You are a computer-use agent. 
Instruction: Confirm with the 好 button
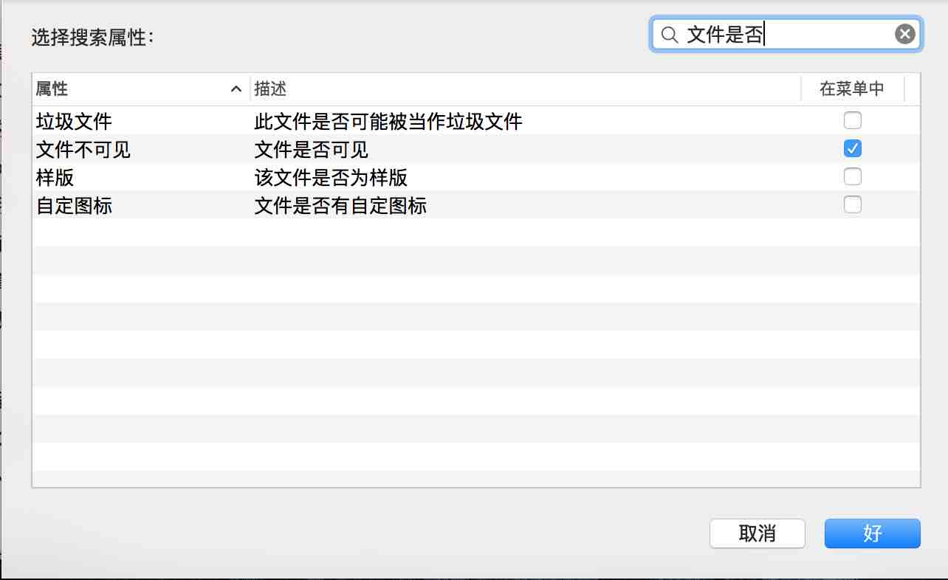point(872,534)
